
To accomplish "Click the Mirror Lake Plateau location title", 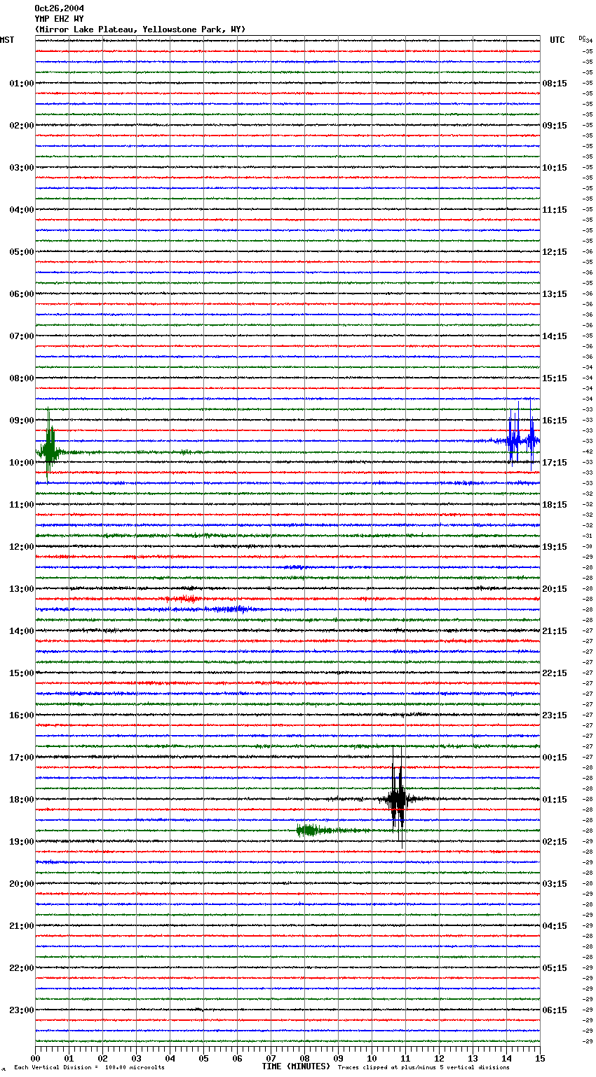I will (x=140, y=29).
